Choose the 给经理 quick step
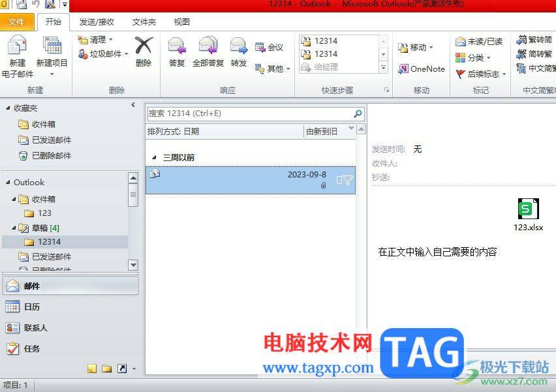Screen dimensions: 556x392 tap(339, 67)
